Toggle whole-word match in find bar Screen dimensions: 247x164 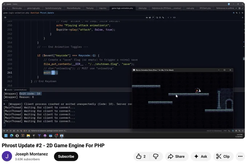coord(150,17)
